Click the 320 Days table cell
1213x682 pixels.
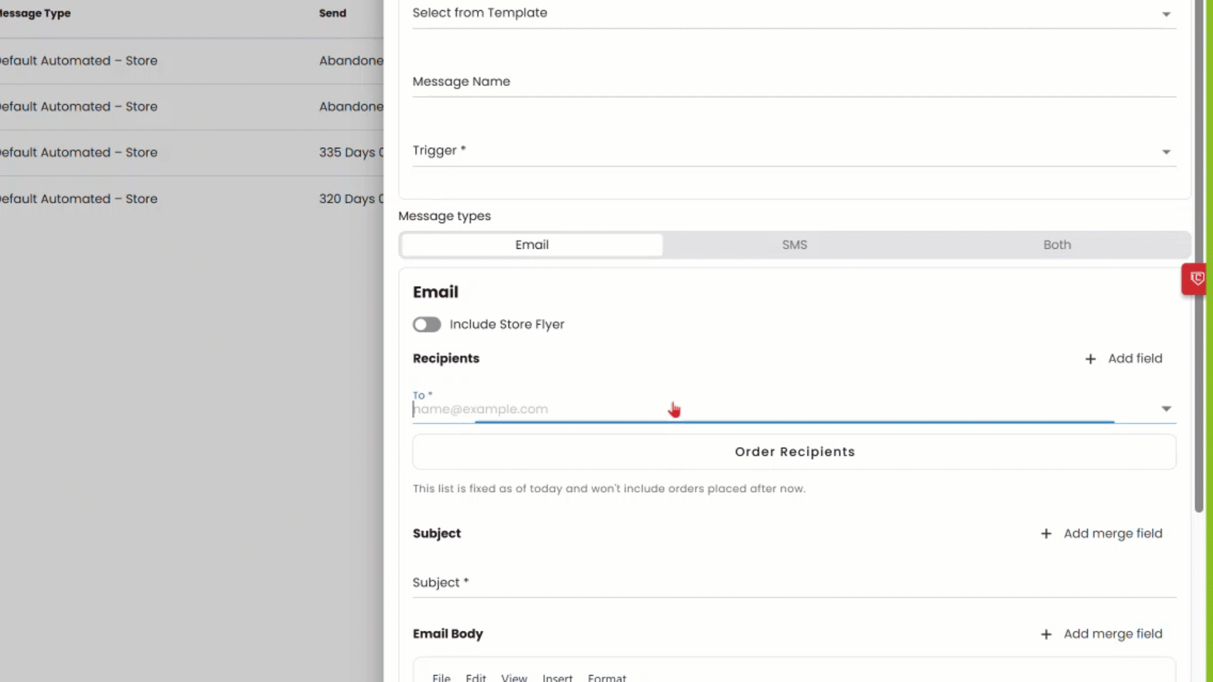point(351,199)
